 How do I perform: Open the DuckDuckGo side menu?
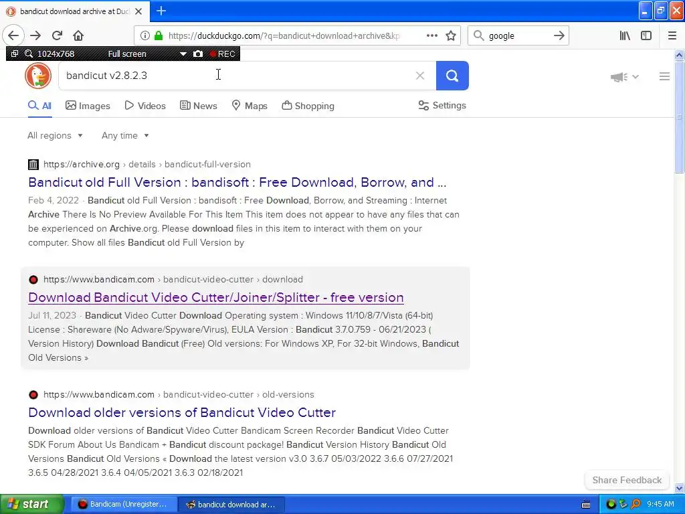(x=664, y=76)
